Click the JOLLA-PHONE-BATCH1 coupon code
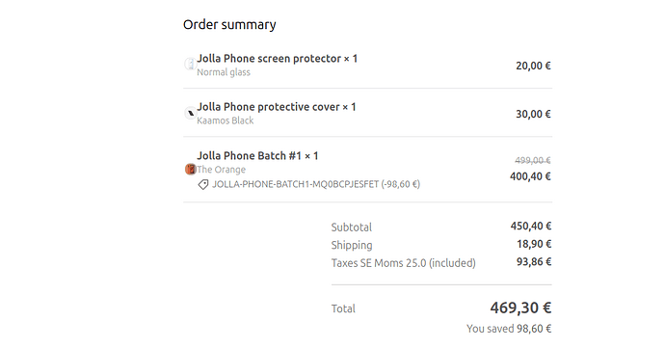This screenshot has width=665, height=348. coord(316,184)
